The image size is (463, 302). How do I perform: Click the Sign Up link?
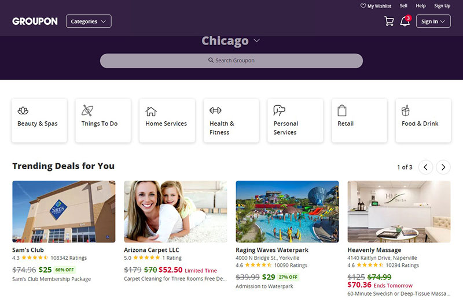pos(442,6)
